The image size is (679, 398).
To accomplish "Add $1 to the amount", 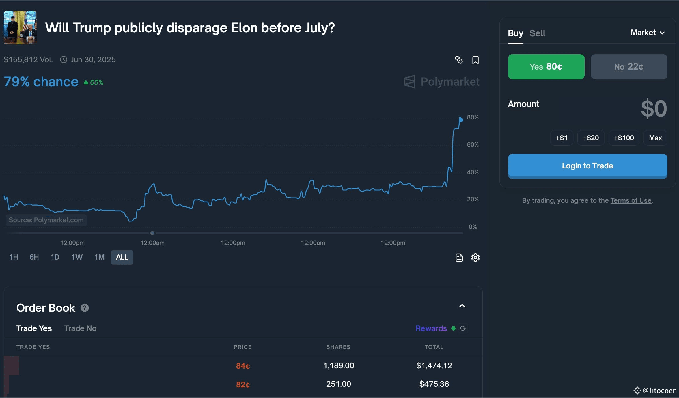I will tap(561, 138).
